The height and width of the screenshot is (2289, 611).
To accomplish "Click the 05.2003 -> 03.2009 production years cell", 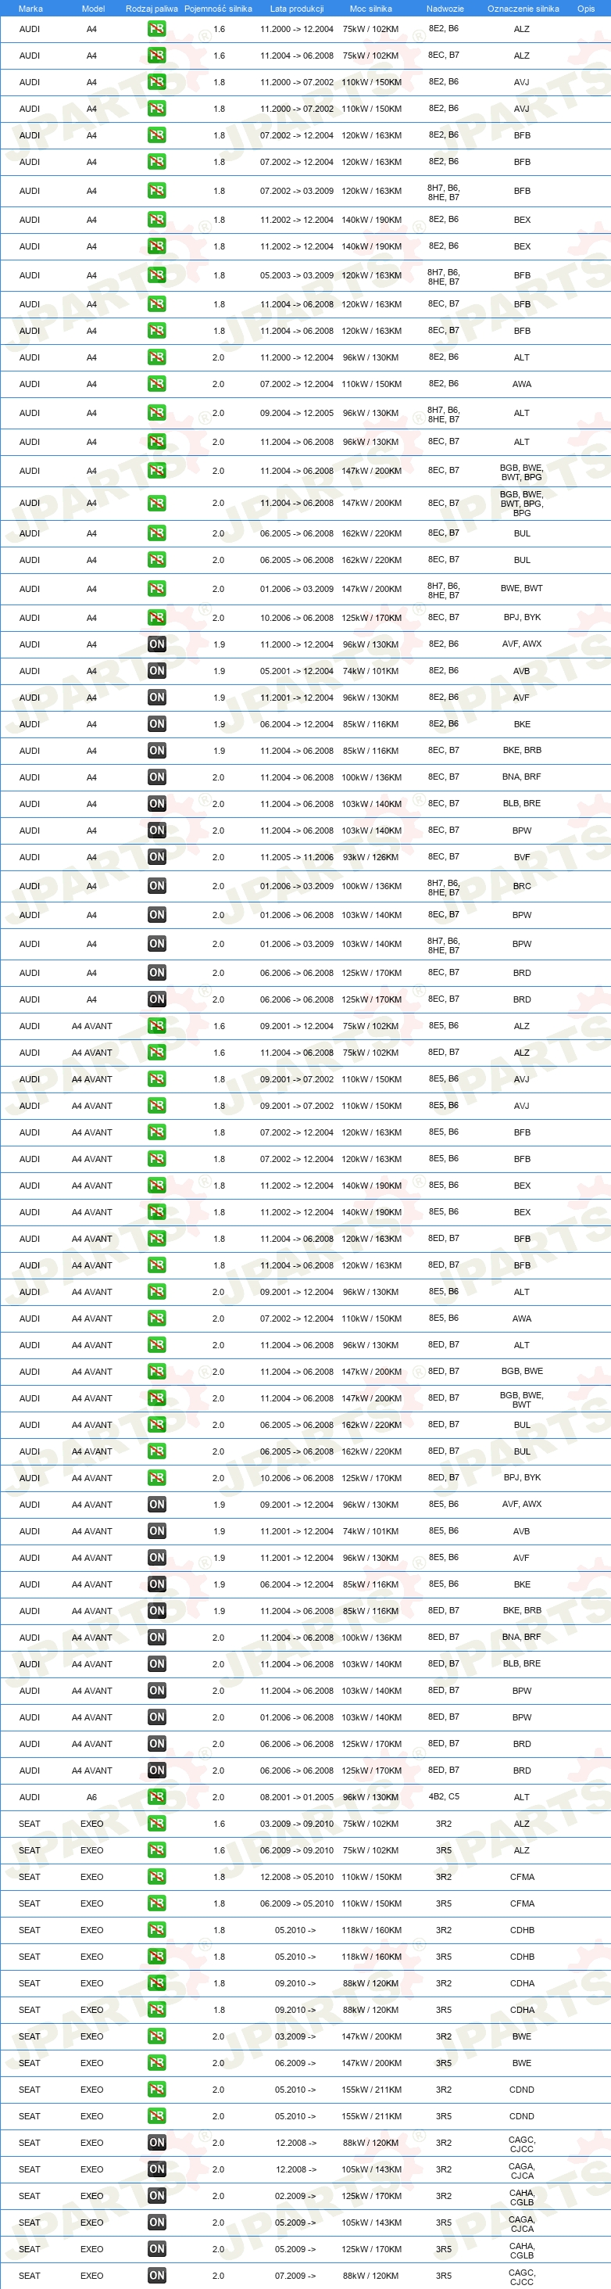I will pyautogui.click(x=297, y=275).
